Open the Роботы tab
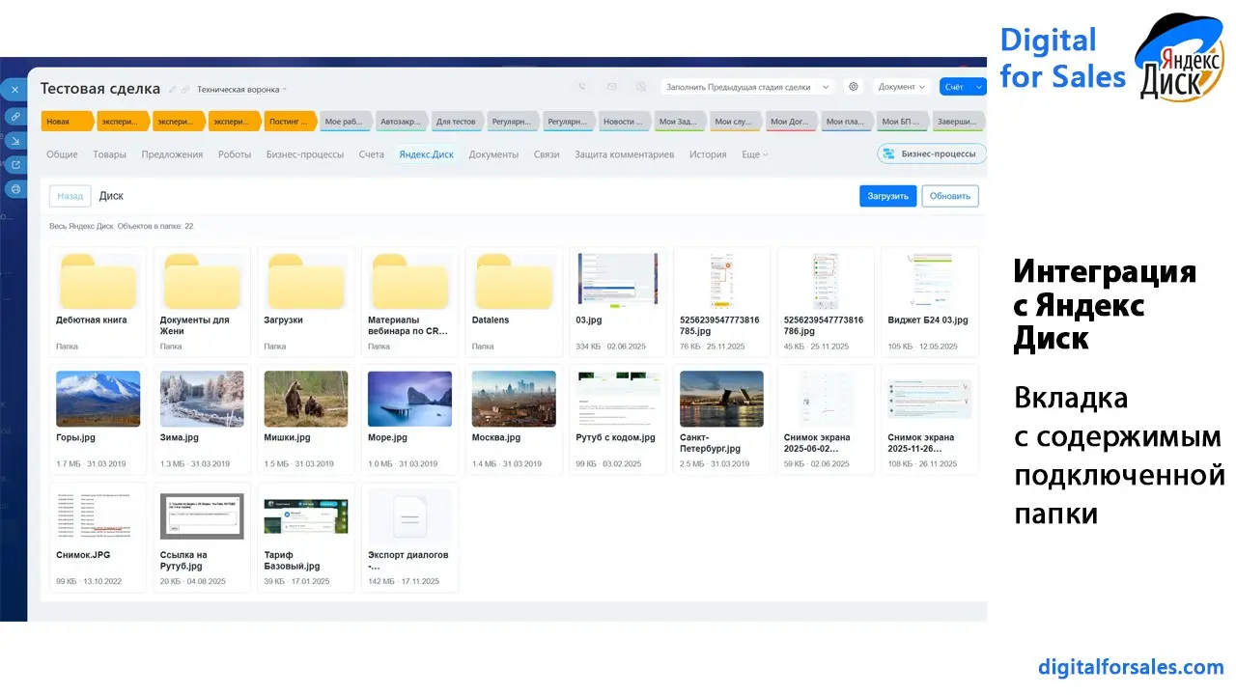The height and width of the screenshot is (695, 1236). 235,154
